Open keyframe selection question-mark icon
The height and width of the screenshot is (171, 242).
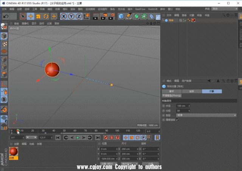point(118,137)
